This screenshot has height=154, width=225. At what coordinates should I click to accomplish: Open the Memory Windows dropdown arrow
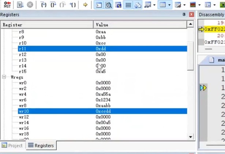coord(170,5)
